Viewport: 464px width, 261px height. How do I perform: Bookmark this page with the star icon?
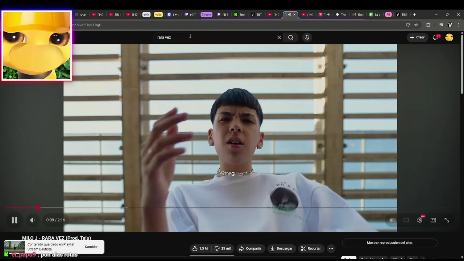coord(416,25)
